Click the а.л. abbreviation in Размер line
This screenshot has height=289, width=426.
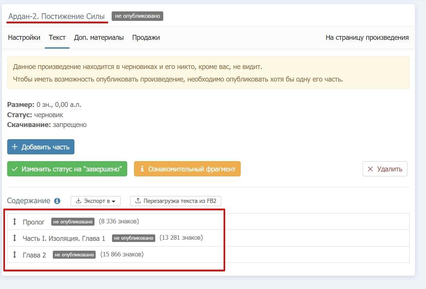coord(75,105)
